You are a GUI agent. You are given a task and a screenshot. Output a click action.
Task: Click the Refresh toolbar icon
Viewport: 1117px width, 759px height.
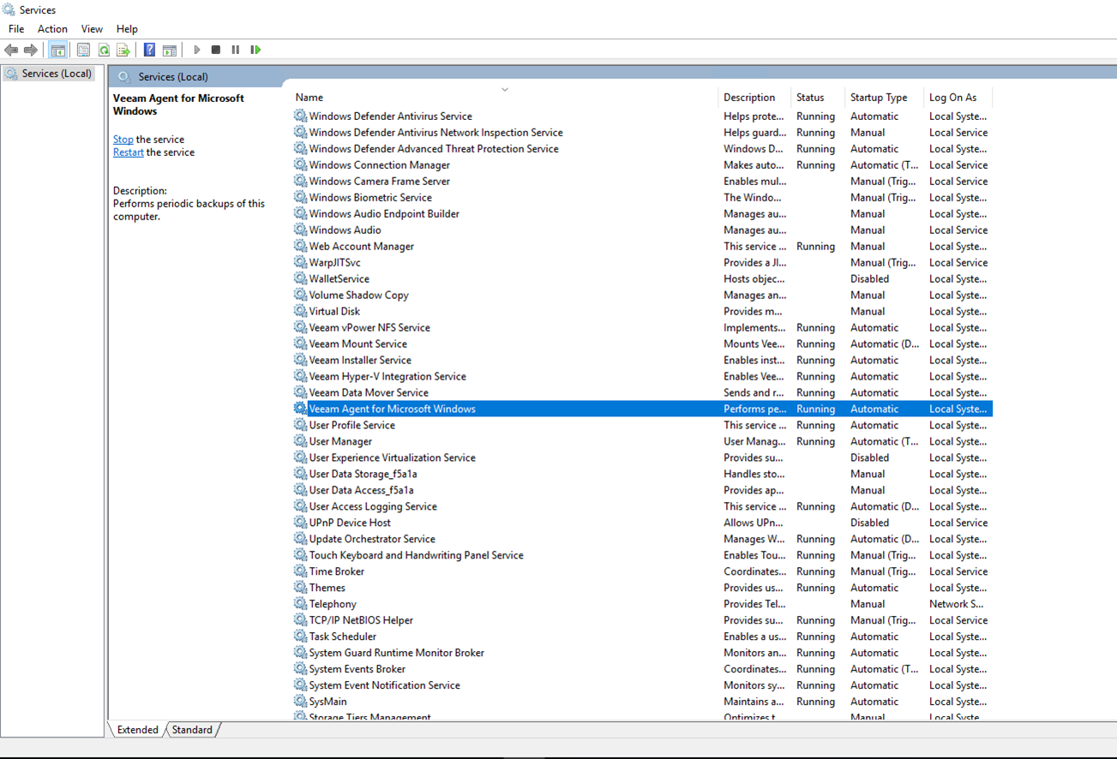pos(104,50)
